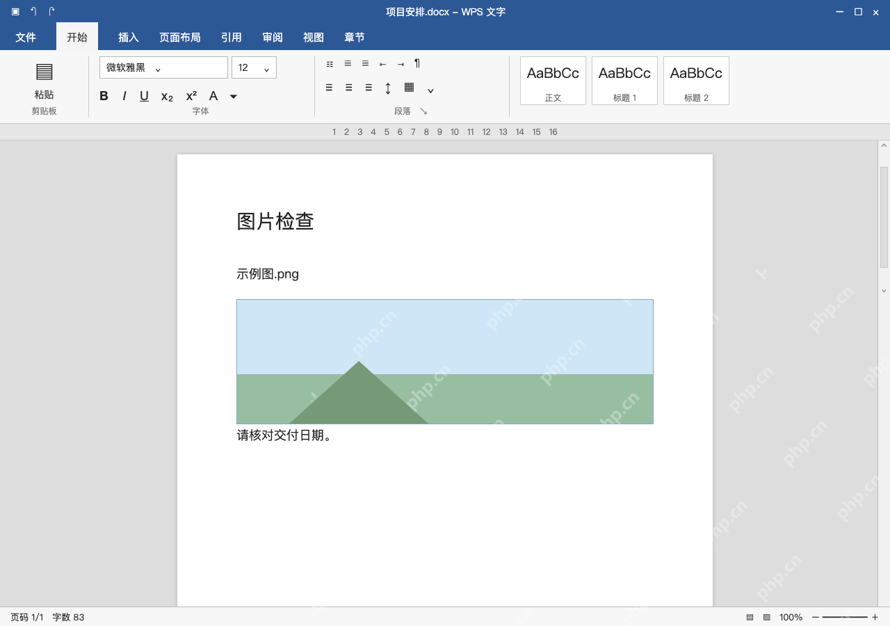Click the redo arrow in title bar

click(51, 12)
